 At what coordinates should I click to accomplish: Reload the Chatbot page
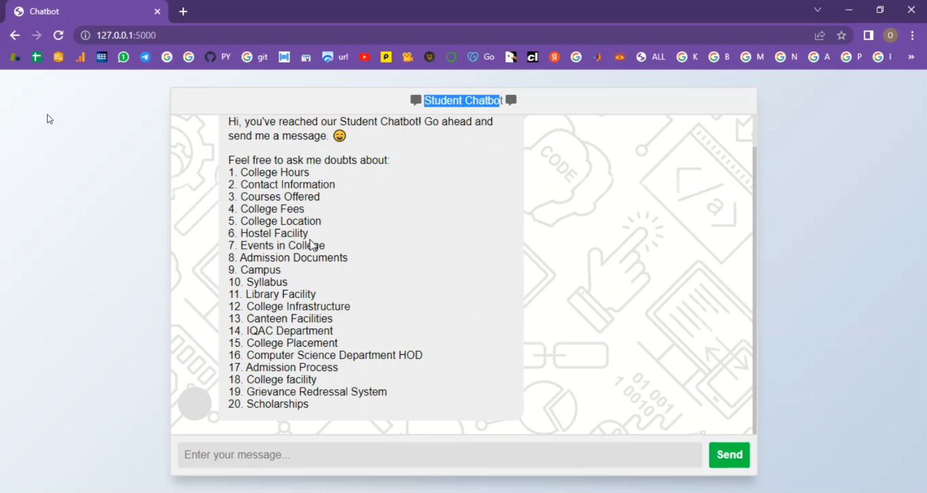point(58,36)
